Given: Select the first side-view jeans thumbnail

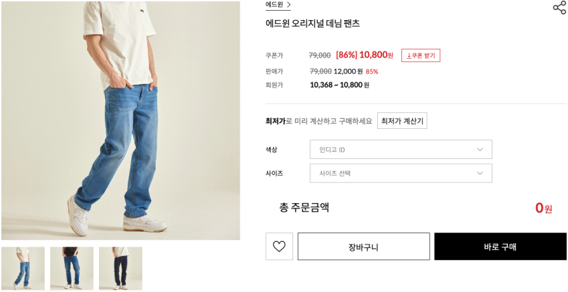Looking at the screenshot, I should pyautogui.click(x=23, y=269).
